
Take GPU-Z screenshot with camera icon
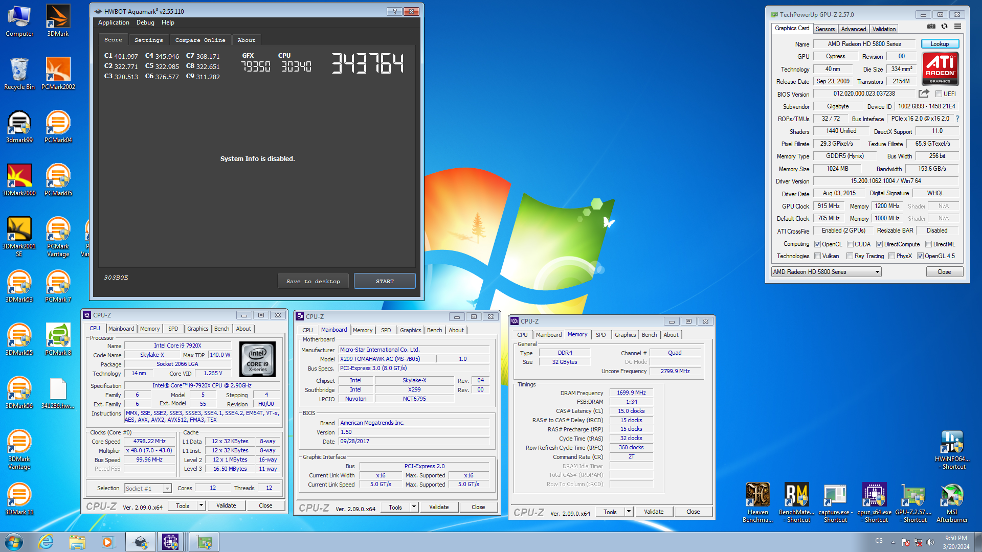pos(931,26)
